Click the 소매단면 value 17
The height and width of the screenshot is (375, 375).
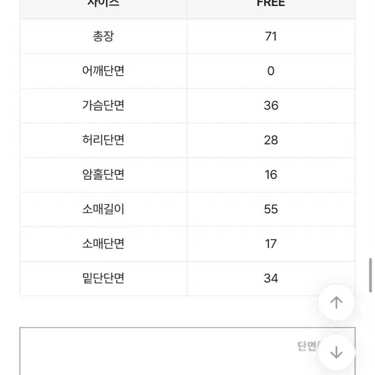(x=271, y=244)
